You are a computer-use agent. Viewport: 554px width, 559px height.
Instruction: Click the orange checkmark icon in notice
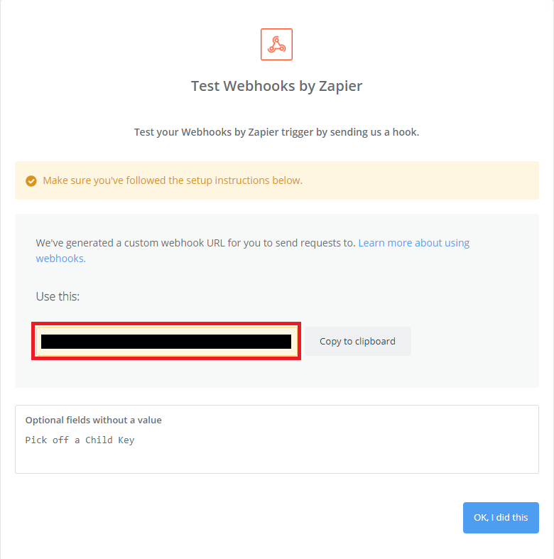31,180
